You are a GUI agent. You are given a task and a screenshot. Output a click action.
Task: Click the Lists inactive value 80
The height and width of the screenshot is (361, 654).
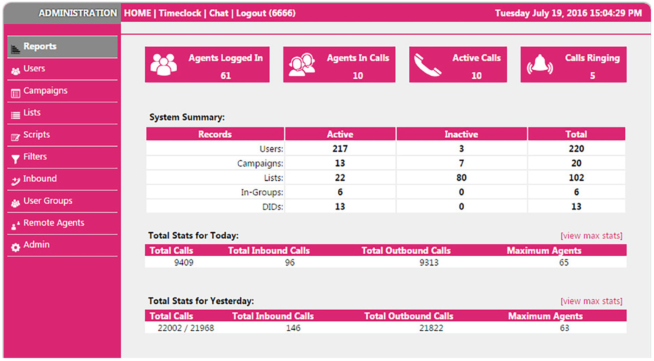461,178
